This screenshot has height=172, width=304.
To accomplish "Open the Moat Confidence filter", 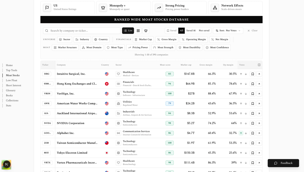I will tap(217, 48).
